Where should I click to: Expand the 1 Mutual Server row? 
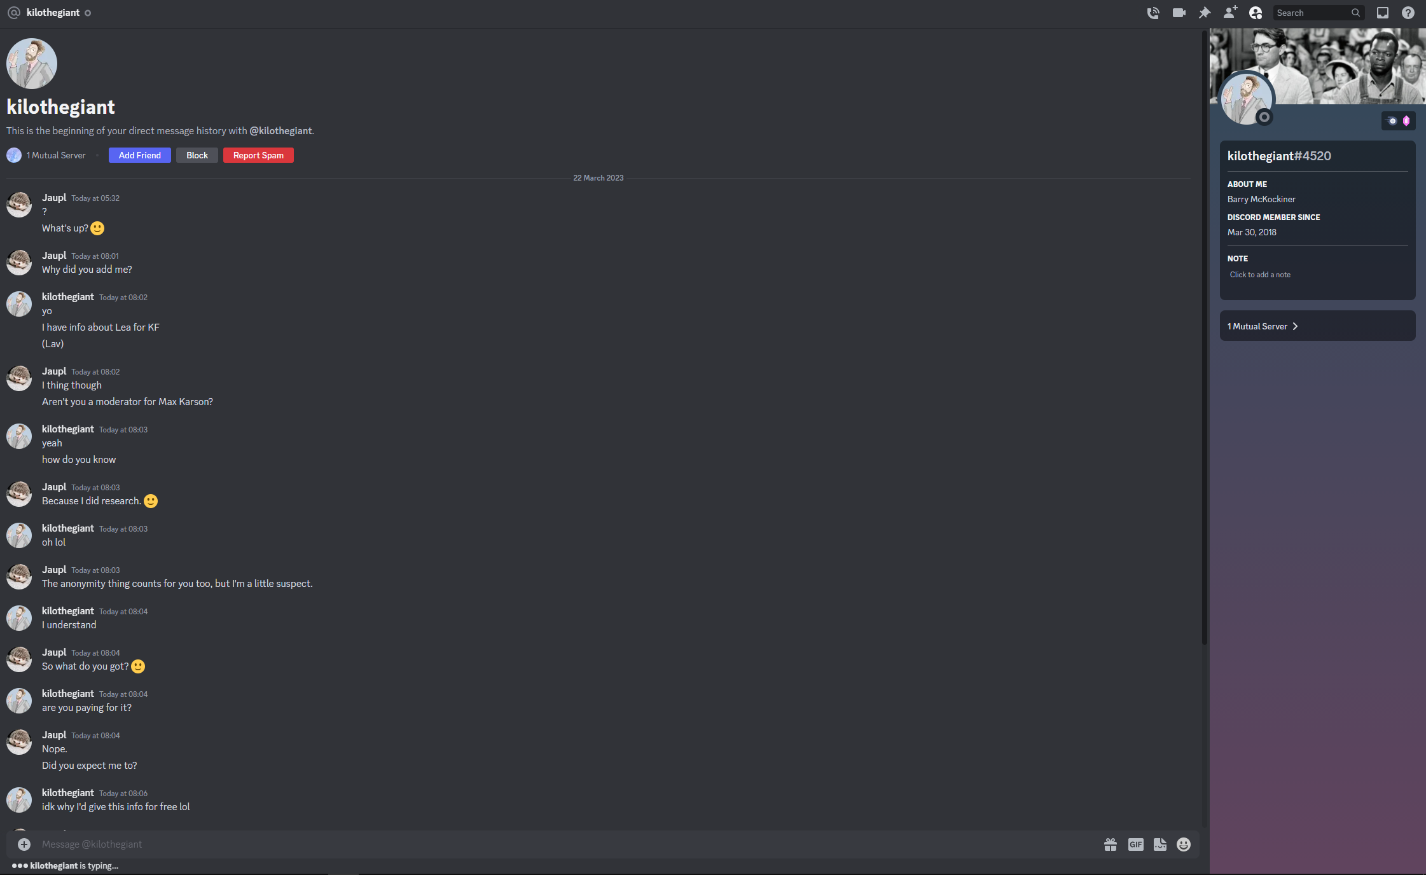1317,326
